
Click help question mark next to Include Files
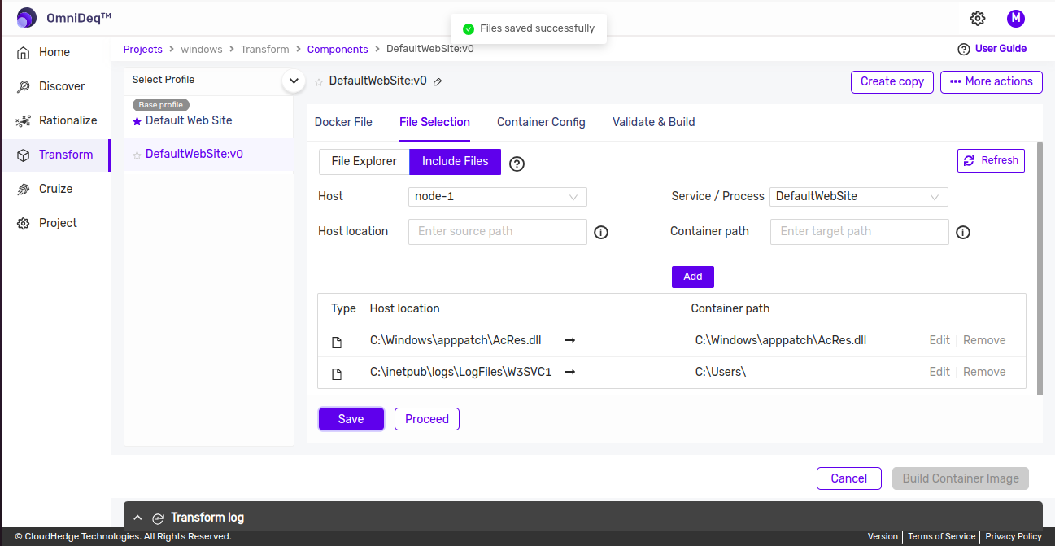coord(517,164)
